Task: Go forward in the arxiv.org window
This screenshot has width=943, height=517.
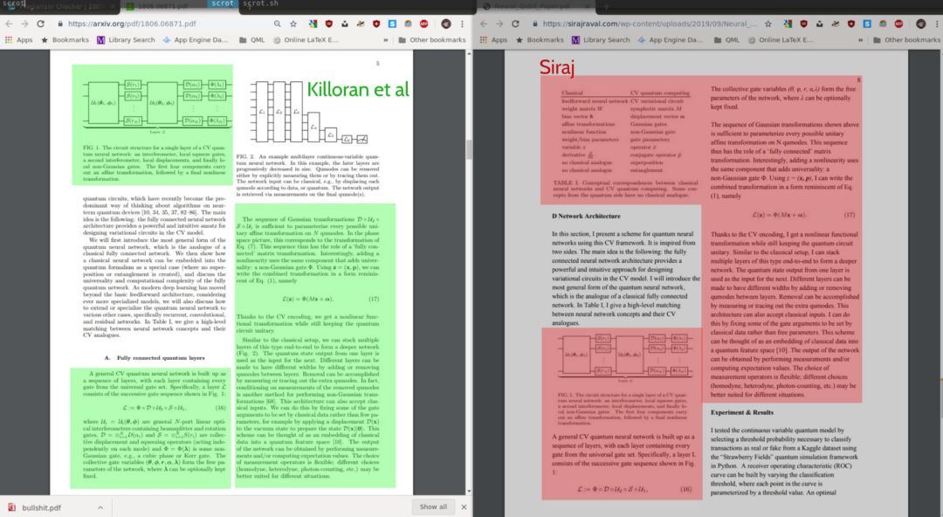Action: 24,24
